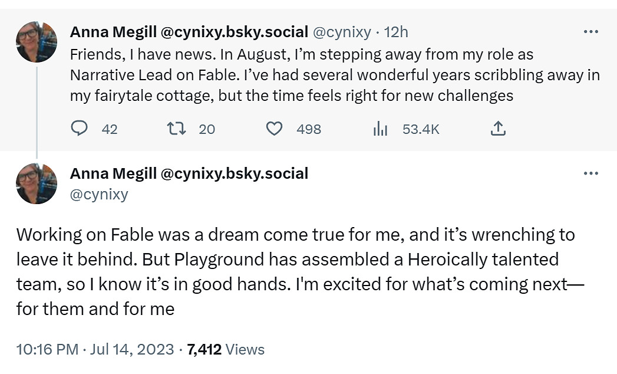The width and height of the screenshot is (617, 374).
Task: Like the tweet with the heart icon
Action: pyautogui.click(x=274, y=129)
